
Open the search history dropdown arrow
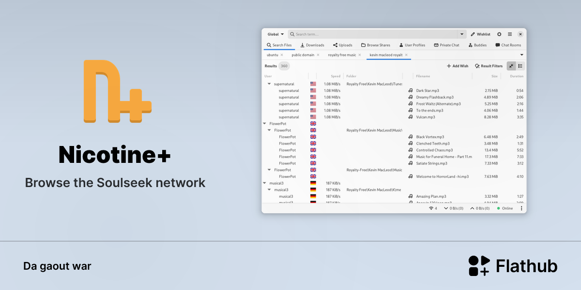462,34
